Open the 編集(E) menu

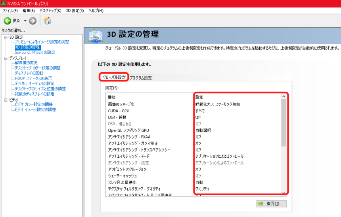[29, 11]
